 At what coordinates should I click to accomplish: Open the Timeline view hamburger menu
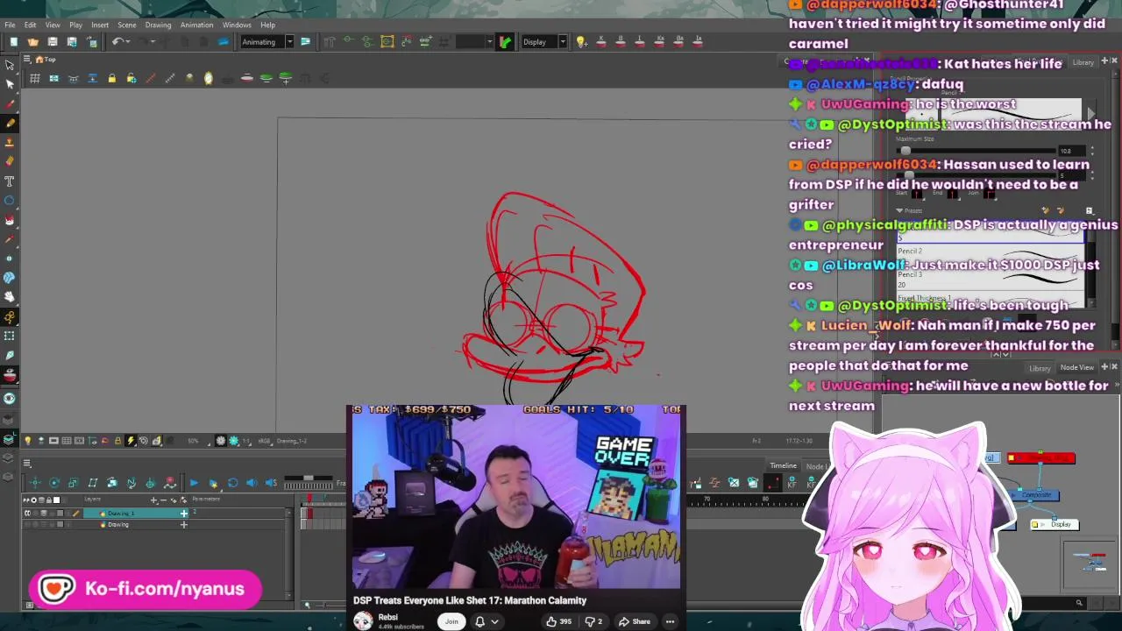pos(27,464)
